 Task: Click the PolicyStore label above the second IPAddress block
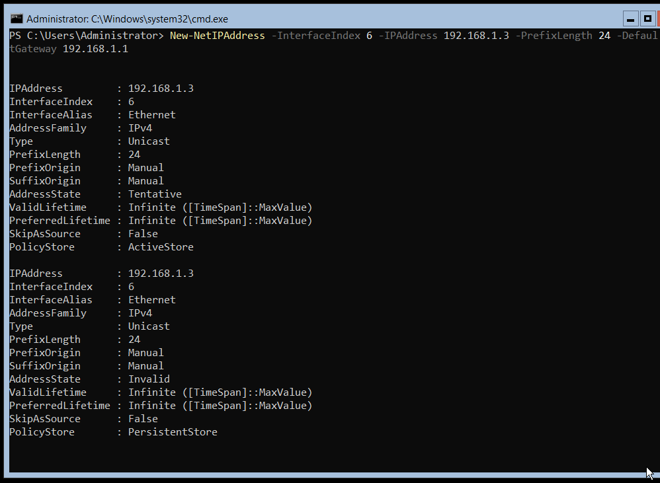click(42, 247)
